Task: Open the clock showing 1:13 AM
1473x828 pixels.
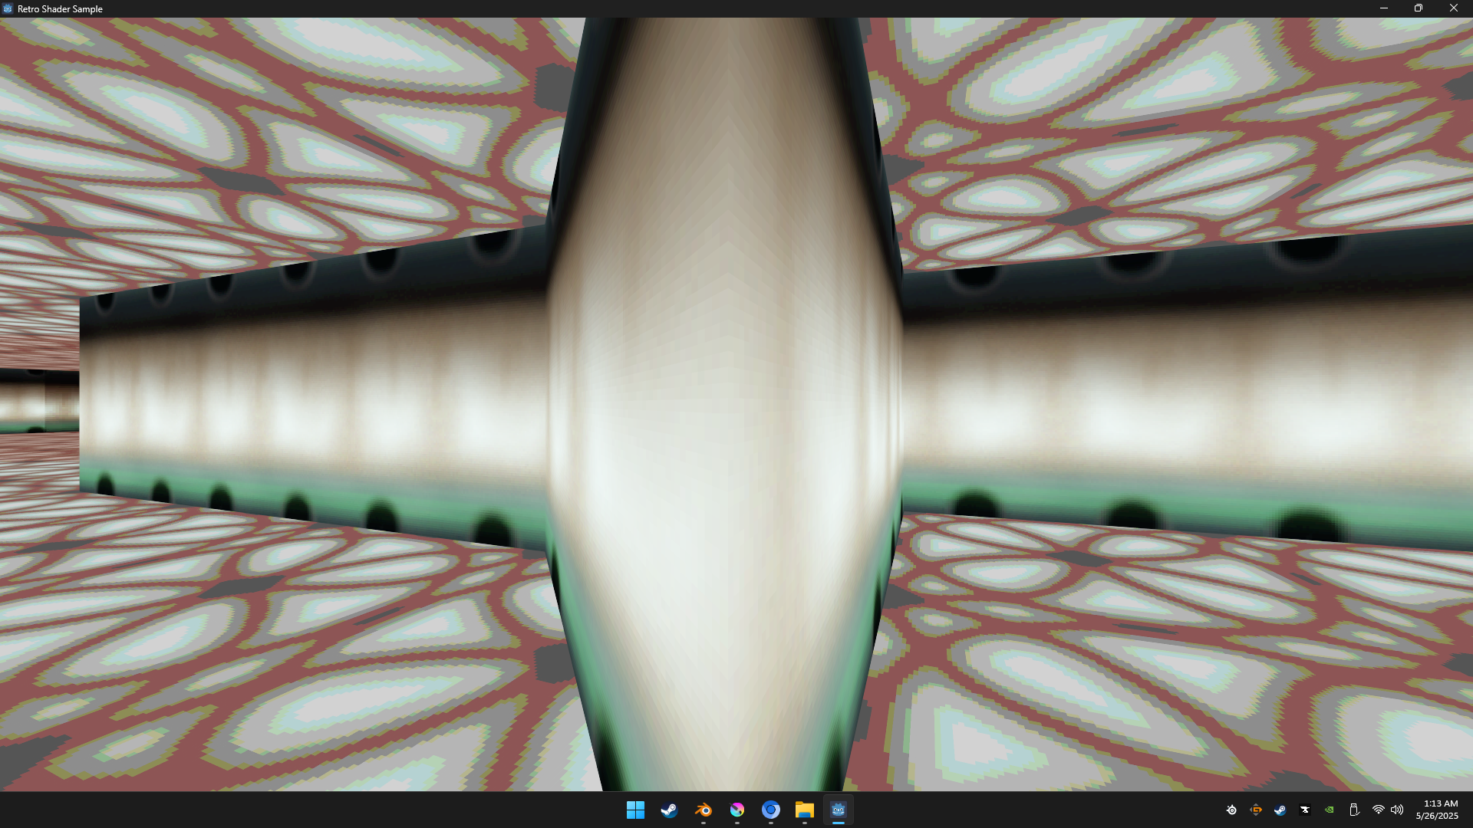Action: coord(1437,810)
